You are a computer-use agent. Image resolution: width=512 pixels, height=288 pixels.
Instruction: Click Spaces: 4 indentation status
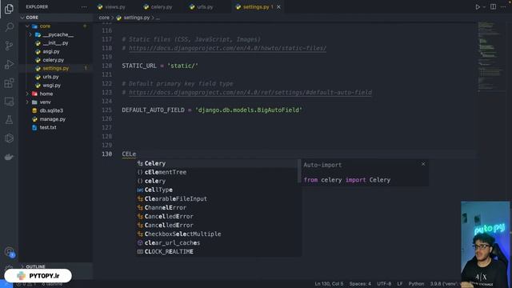360,284
